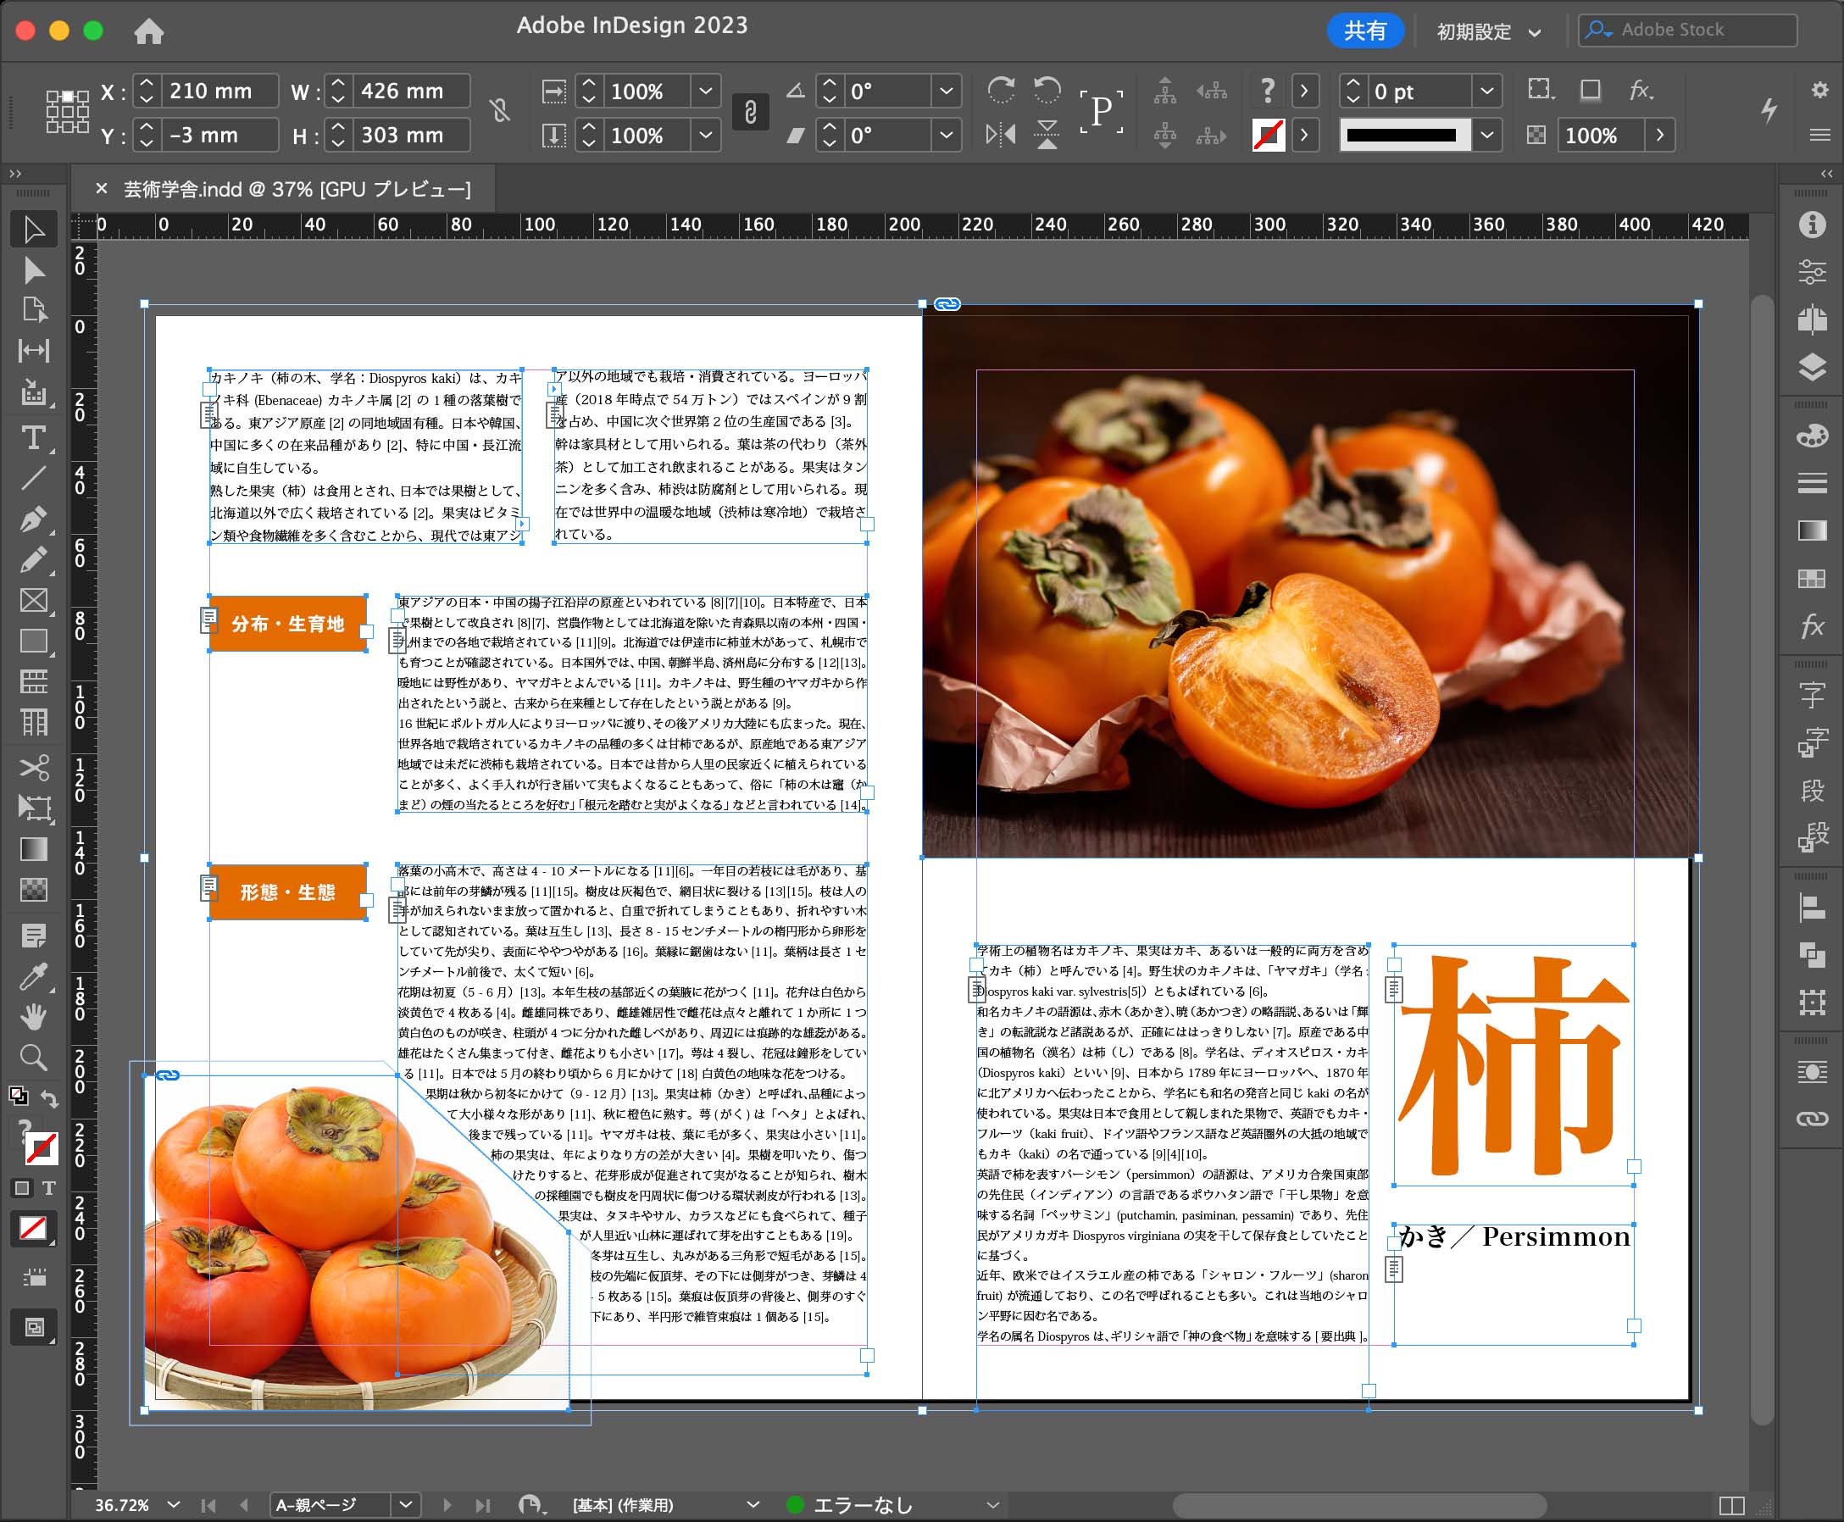Click the 共有 share button

(1364, 31)
